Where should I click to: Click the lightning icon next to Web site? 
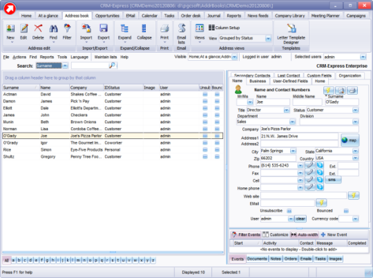[354, 196]
